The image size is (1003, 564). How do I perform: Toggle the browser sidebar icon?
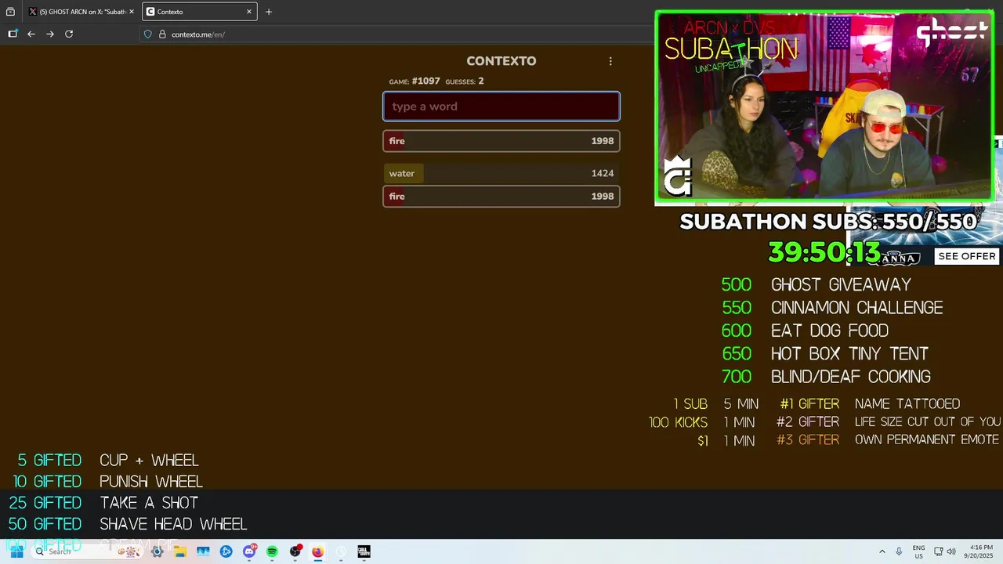pos(13,34)
